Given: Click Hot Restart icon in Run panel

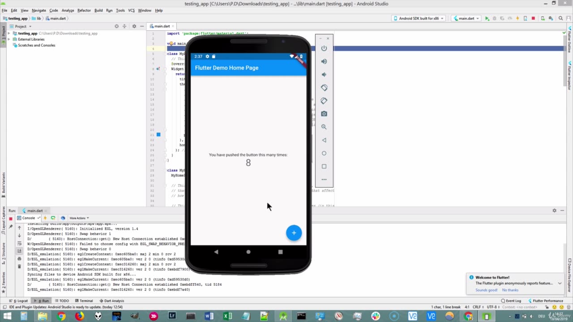Looking at the screenshot, I should 53,218.
